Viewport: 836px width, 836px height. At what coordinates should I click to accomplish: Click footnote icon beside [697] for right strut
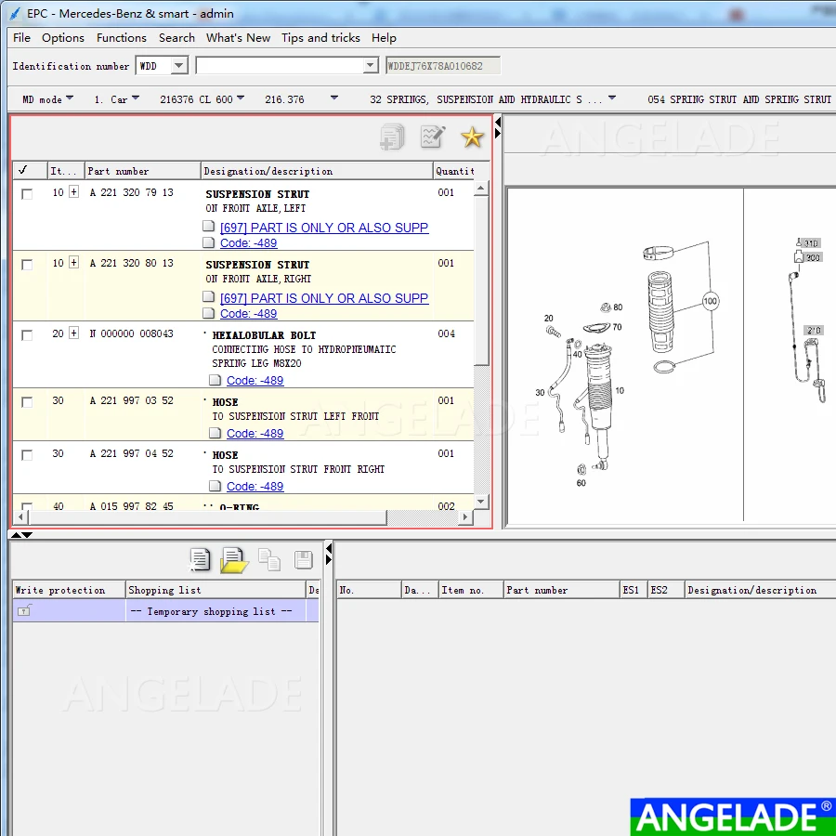pyautogui.click(x=208, y=296)
